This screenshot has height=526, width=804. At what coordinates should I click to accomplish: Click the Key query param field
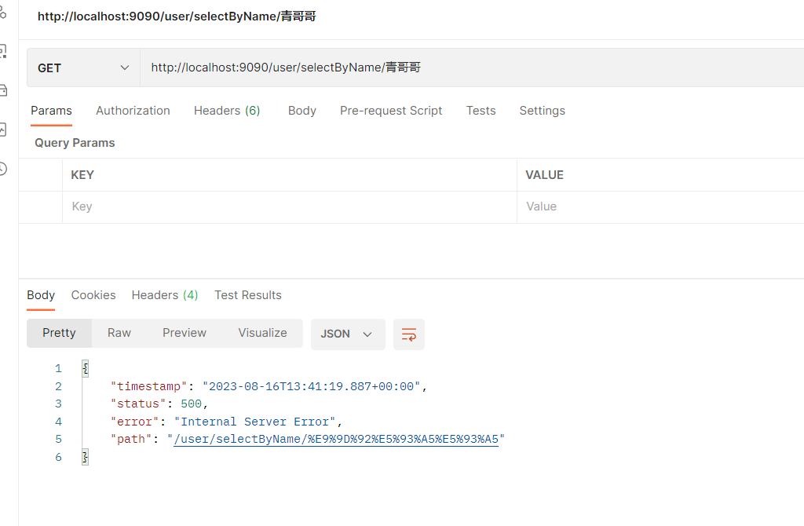pos(290,206)
